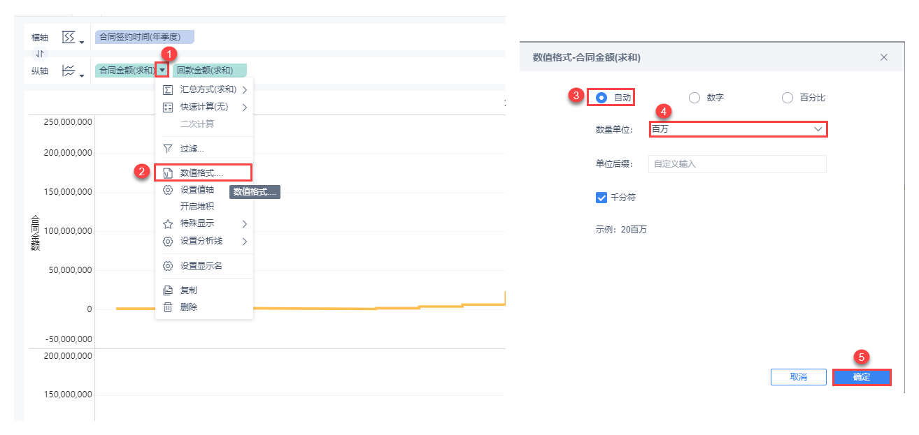Click the star icon beside 特殊显示
The image size is (919, 435).
click(x=168, y=224)
